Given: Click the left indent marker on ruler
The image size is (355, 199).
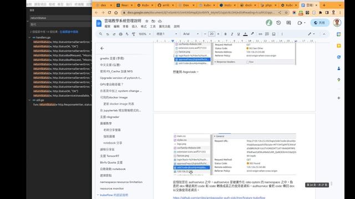Looking at the screenshot, I should click(x=173, y=41).
